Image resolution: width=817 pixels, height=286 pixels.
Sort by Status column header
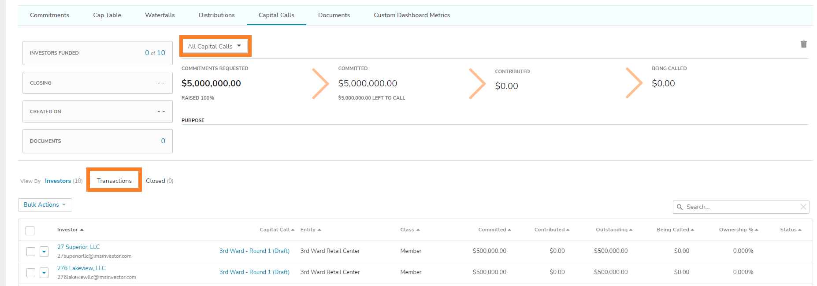point(791,230)
